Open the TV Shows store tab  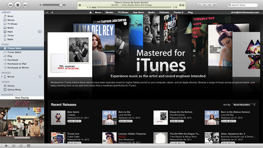[123, 12]
